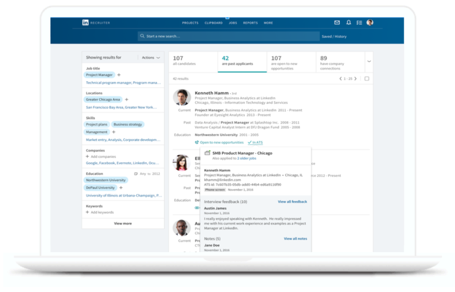Click the View more filters button
This screenshot has width=455, height=292.
pos(123,223)
